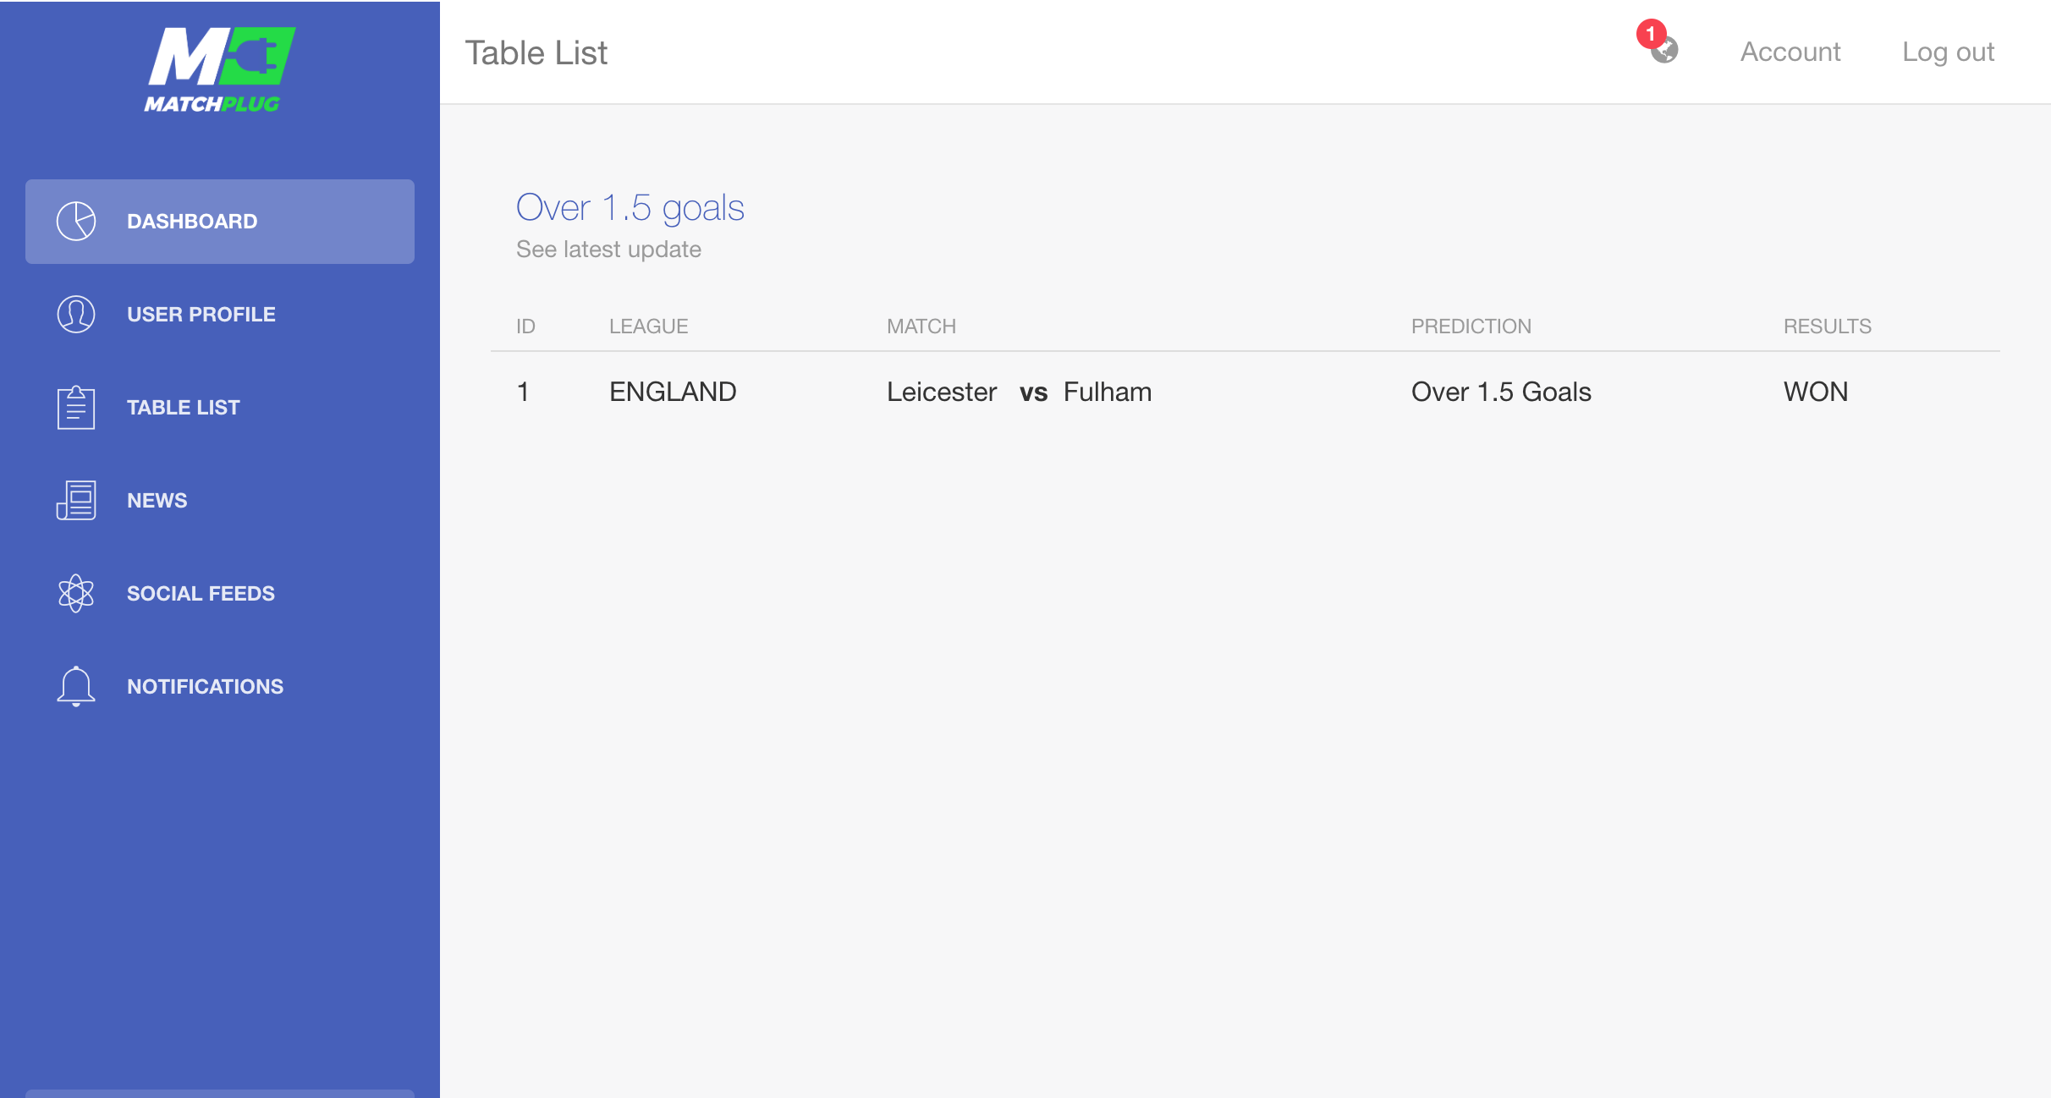Select the Leicester vs Fulham row
2051x1098 pixels.
1245,392
